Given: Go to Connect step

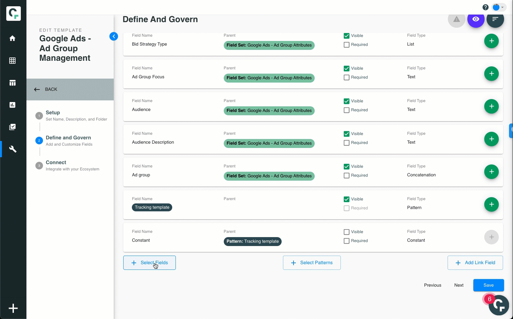Looking at the screenshot, I should tap(67, 165).
